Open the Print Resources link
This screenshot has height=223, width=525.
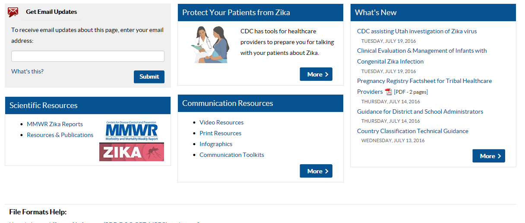coord(220,133)
